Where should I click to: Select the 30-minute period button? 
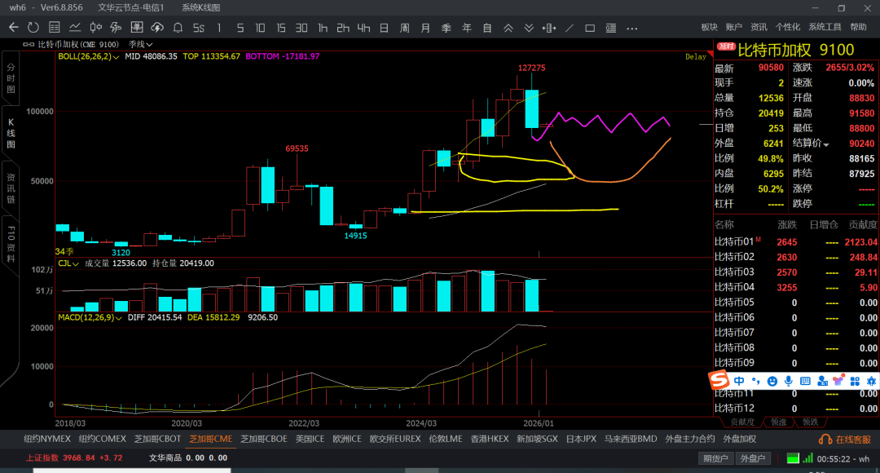tap(301, 28)
